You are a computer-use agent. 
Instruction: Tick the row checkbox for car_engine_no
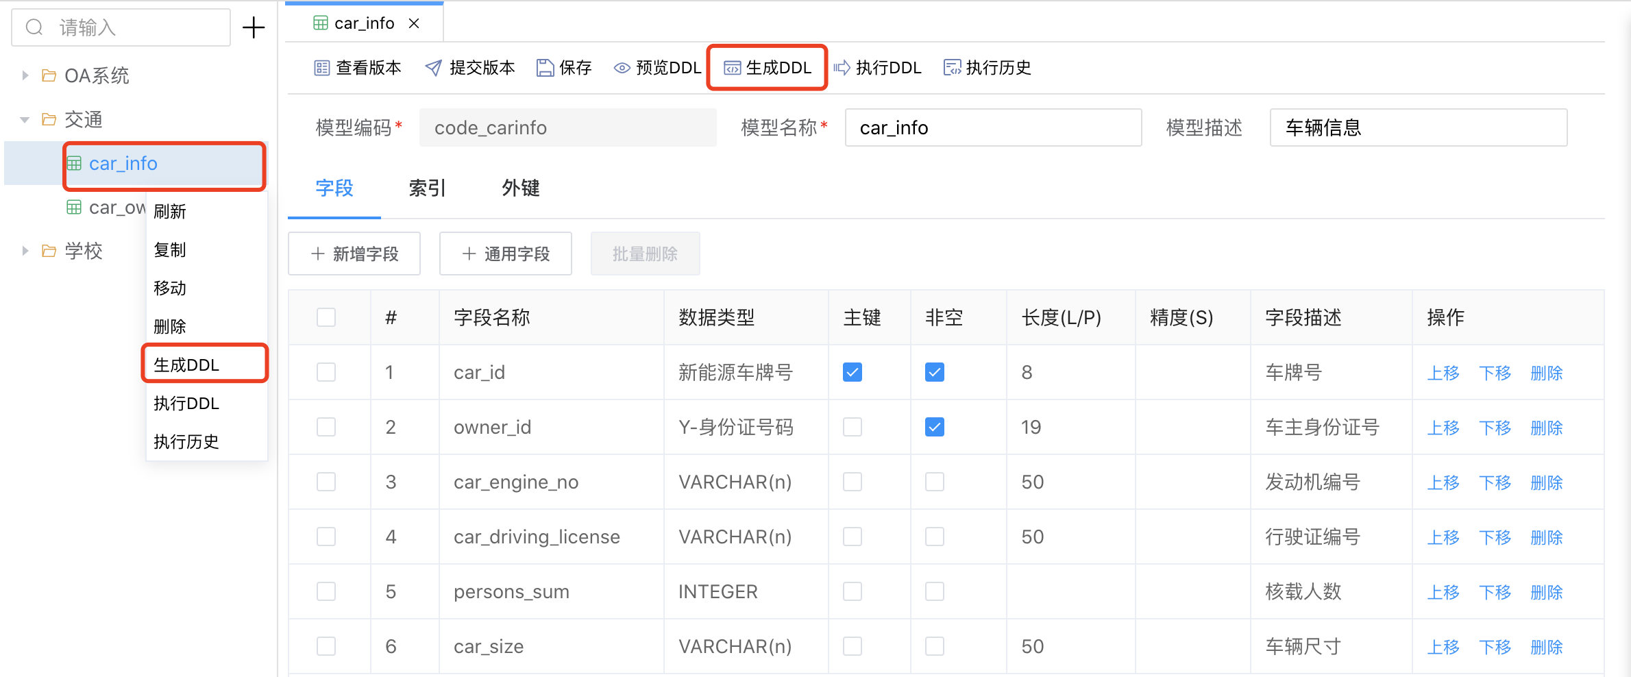tap(326, 482)
